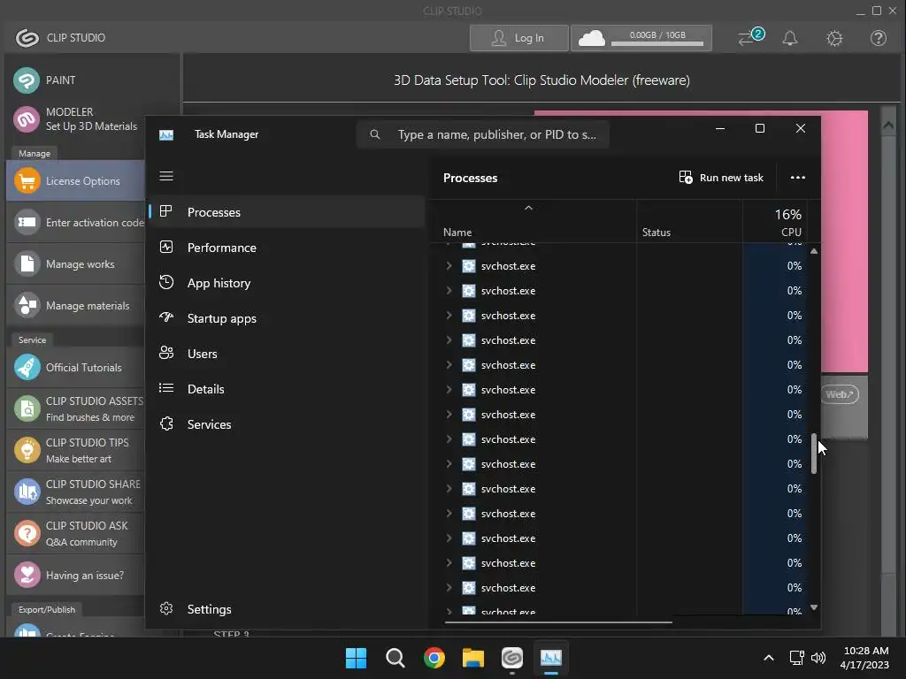Expand the second visible svchost.exe row
The width and height of the screenshot is (906, 679).
click(449, 290)
